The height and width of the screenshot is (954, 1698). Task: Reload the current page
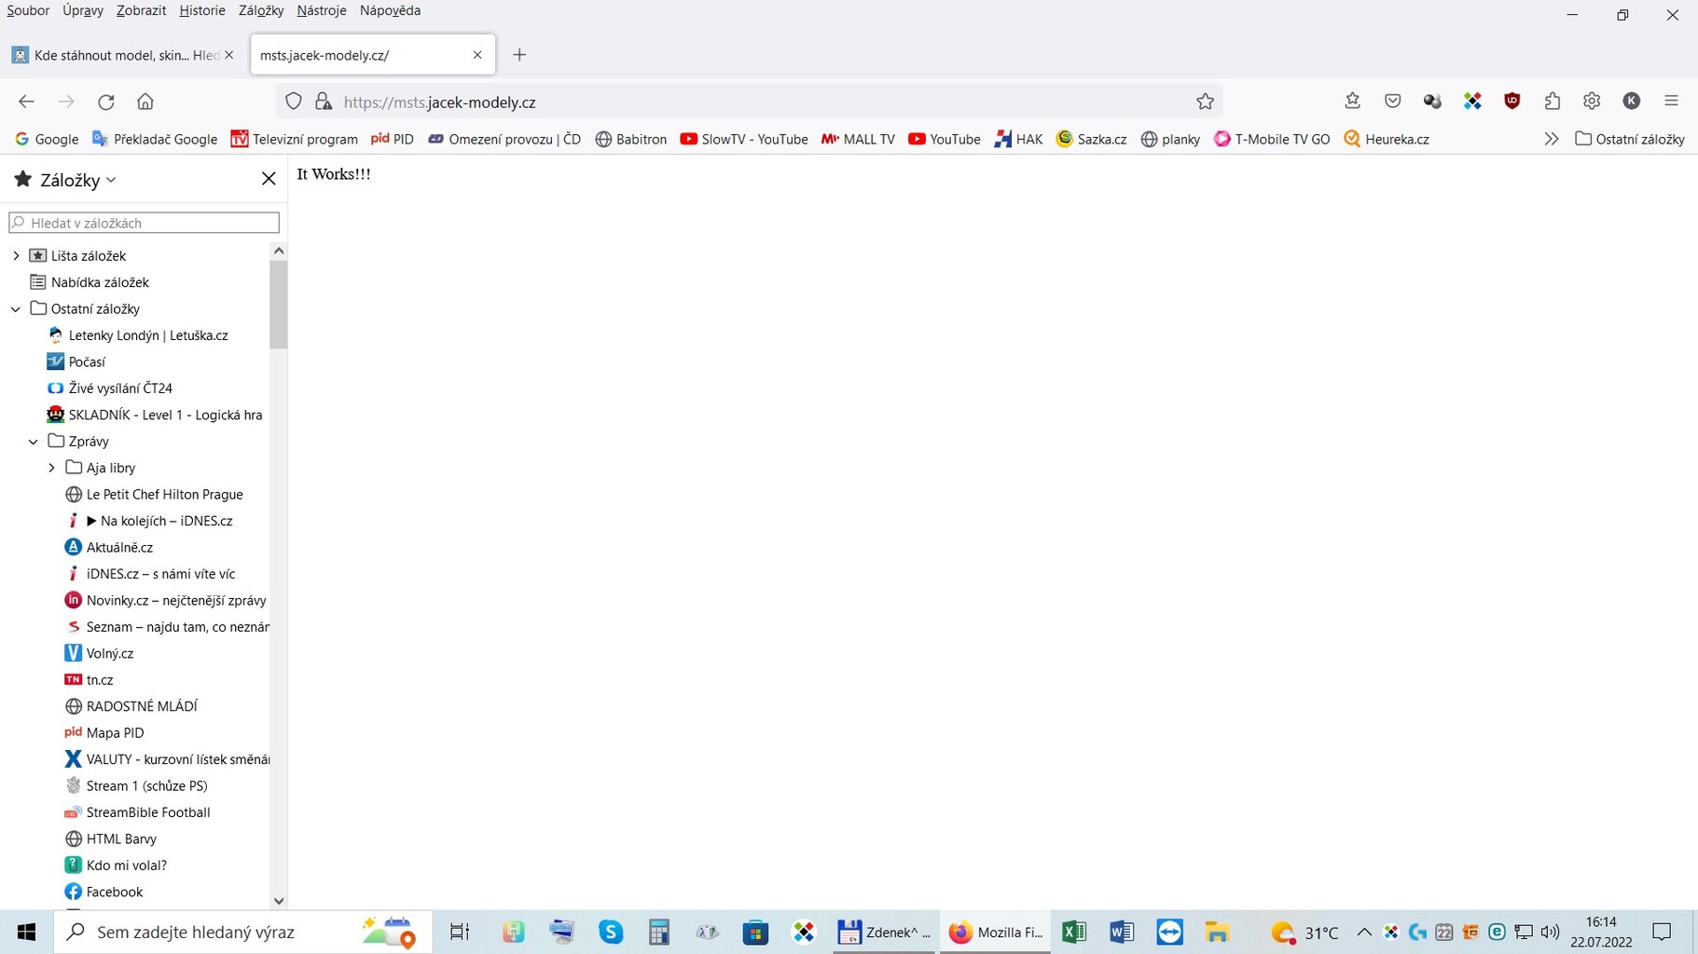click(x=106, y=102)
